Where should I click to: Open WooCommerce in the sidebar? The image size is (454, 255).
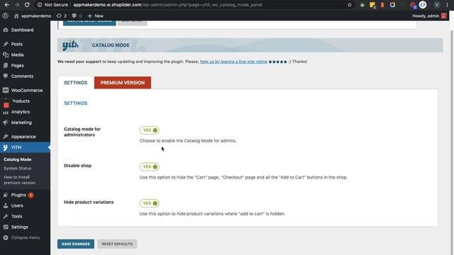click(x=27, y=91)
